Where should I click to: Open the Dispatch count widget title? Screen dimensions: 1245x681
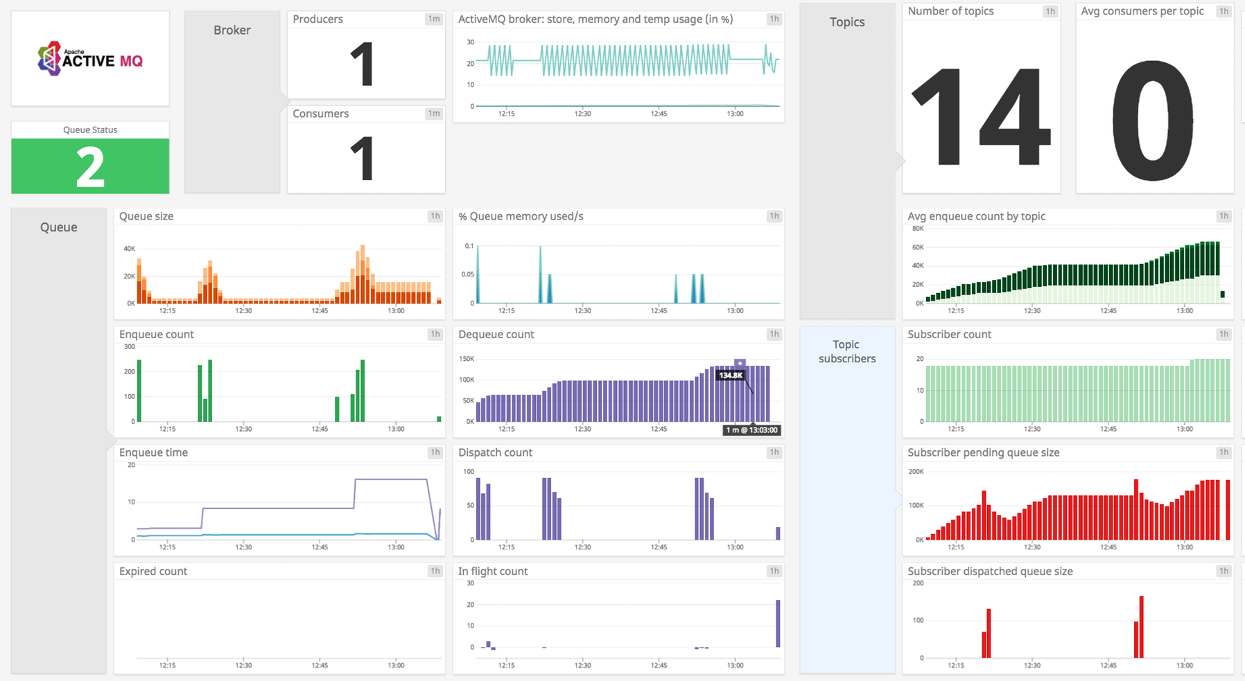coord(496,452)
